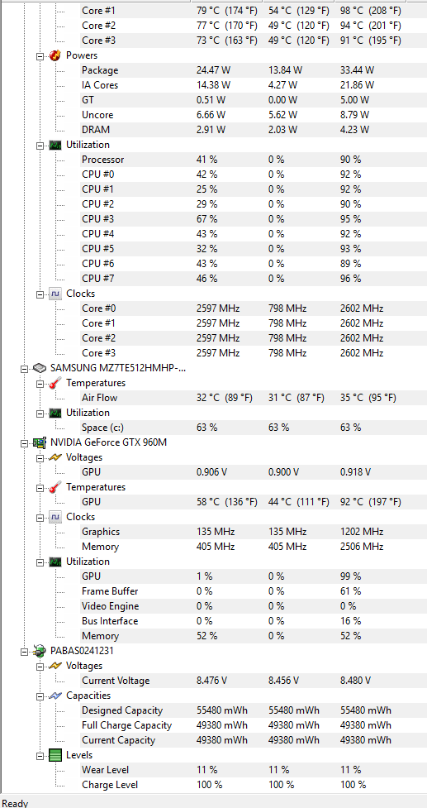
Task: Select the Full Charge Capacity row
Action: pos(252,725)
